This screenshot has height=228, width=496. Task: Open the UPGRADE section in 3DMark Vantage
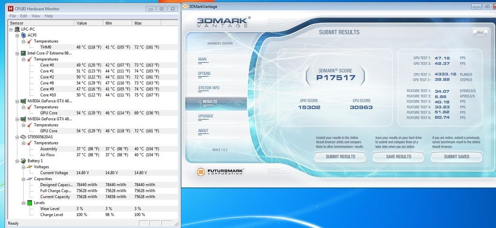(205, 116)
